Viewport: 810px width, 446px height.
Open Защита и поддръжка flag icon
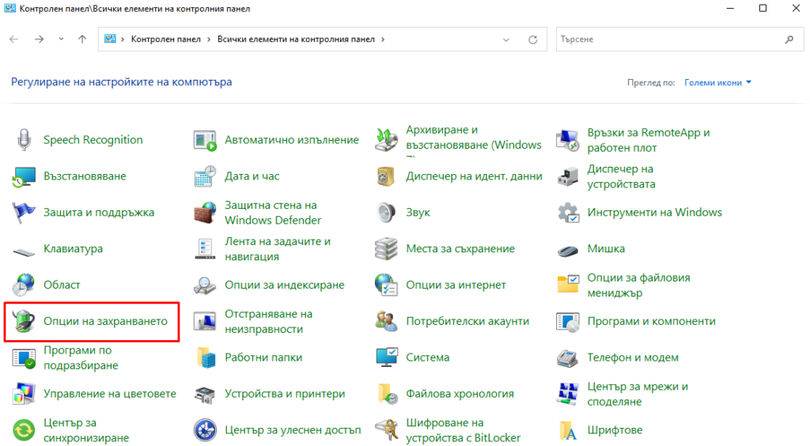point(24,213)
